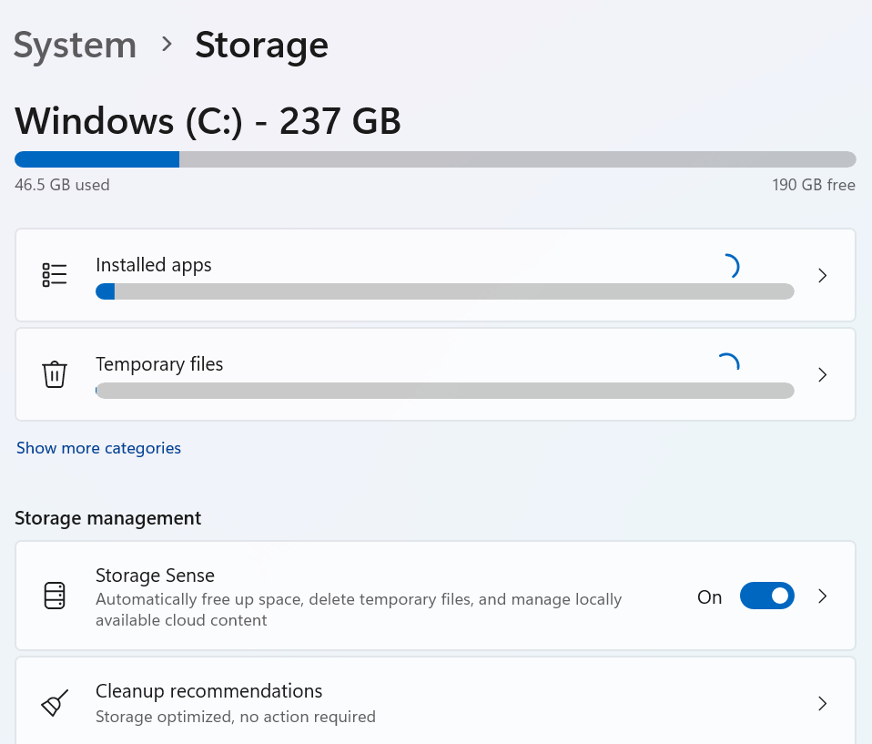
Task: Click the Installed apps list icon
Action: tap(55, 275)
